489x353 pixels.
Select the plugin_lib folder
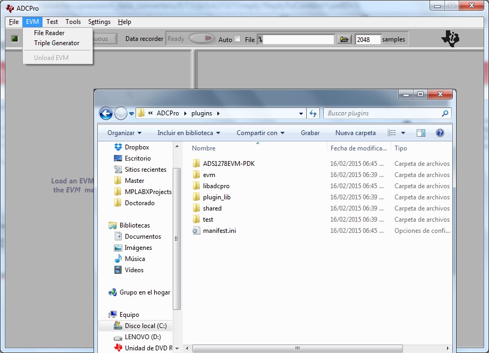(217, 197)
